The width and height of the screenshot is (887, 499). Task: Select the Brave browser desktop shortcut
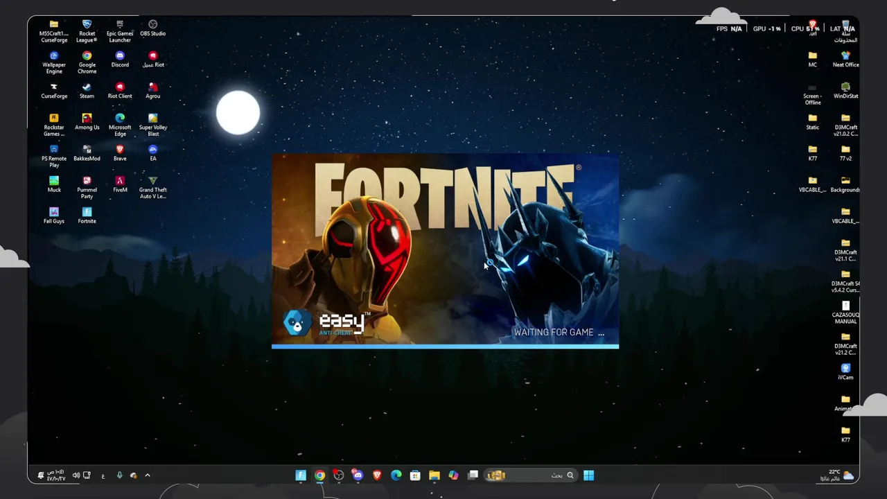coord(120,153)
